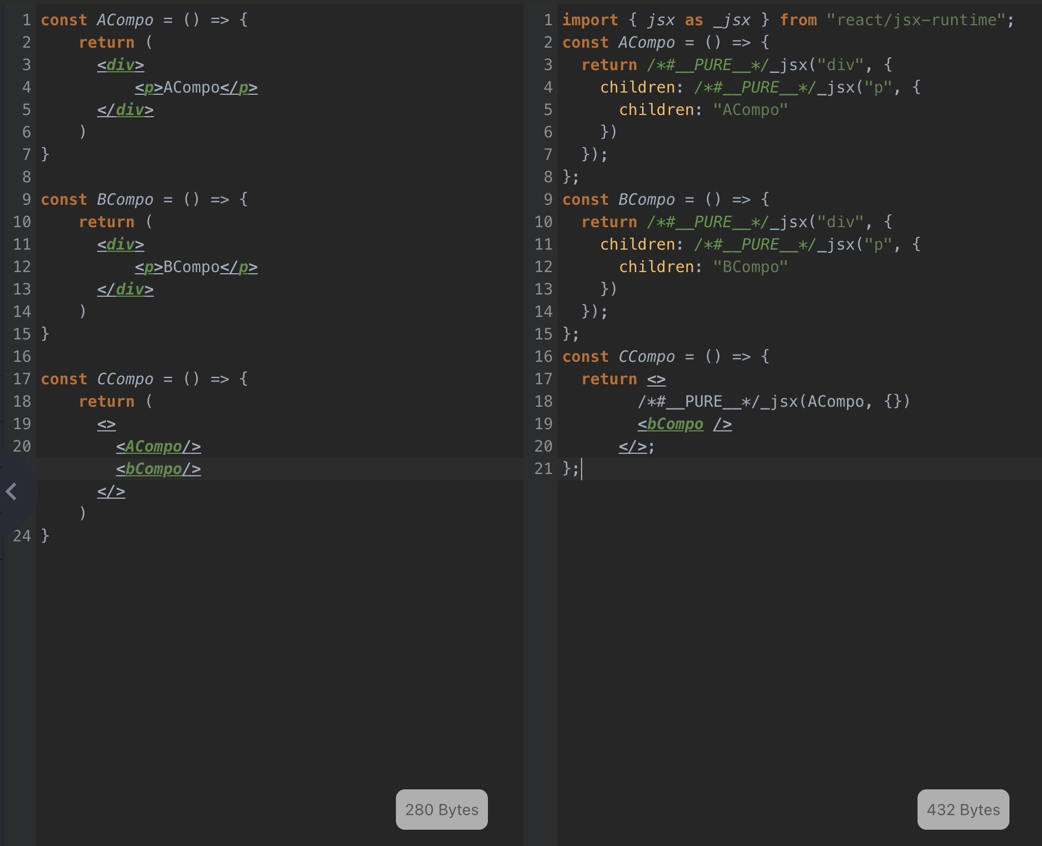Click 'const BCompo' on left editor line 9
The image size is (1042, 846).
point(97,200)
